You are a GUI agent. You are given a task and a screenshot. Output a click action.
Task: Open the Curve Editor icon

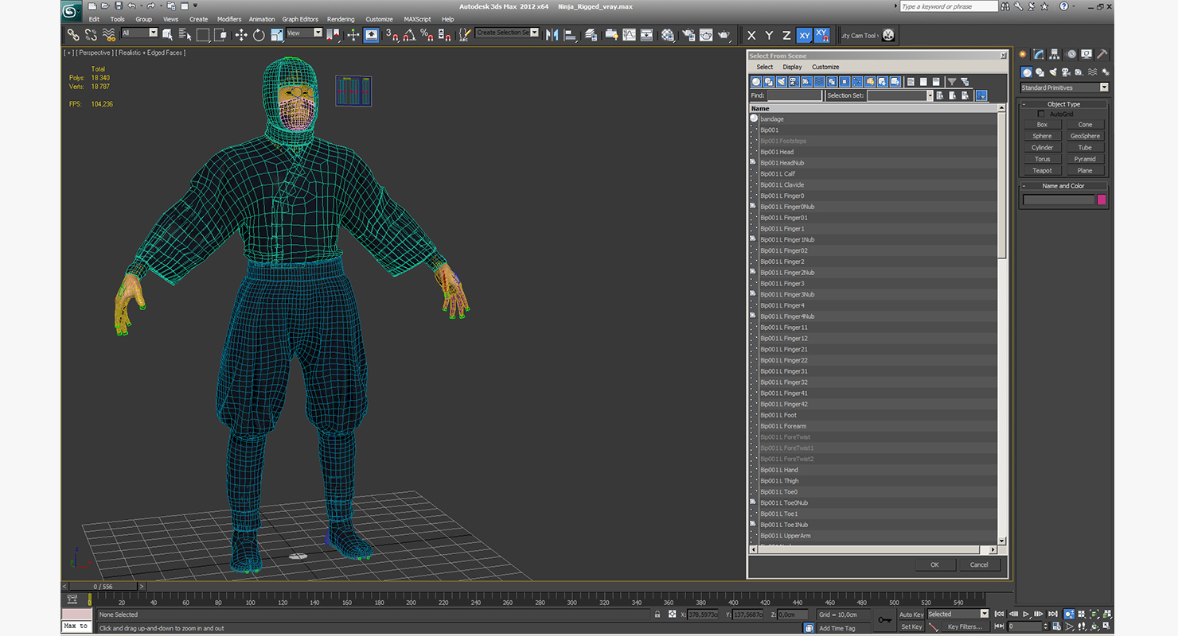[629, 35]
